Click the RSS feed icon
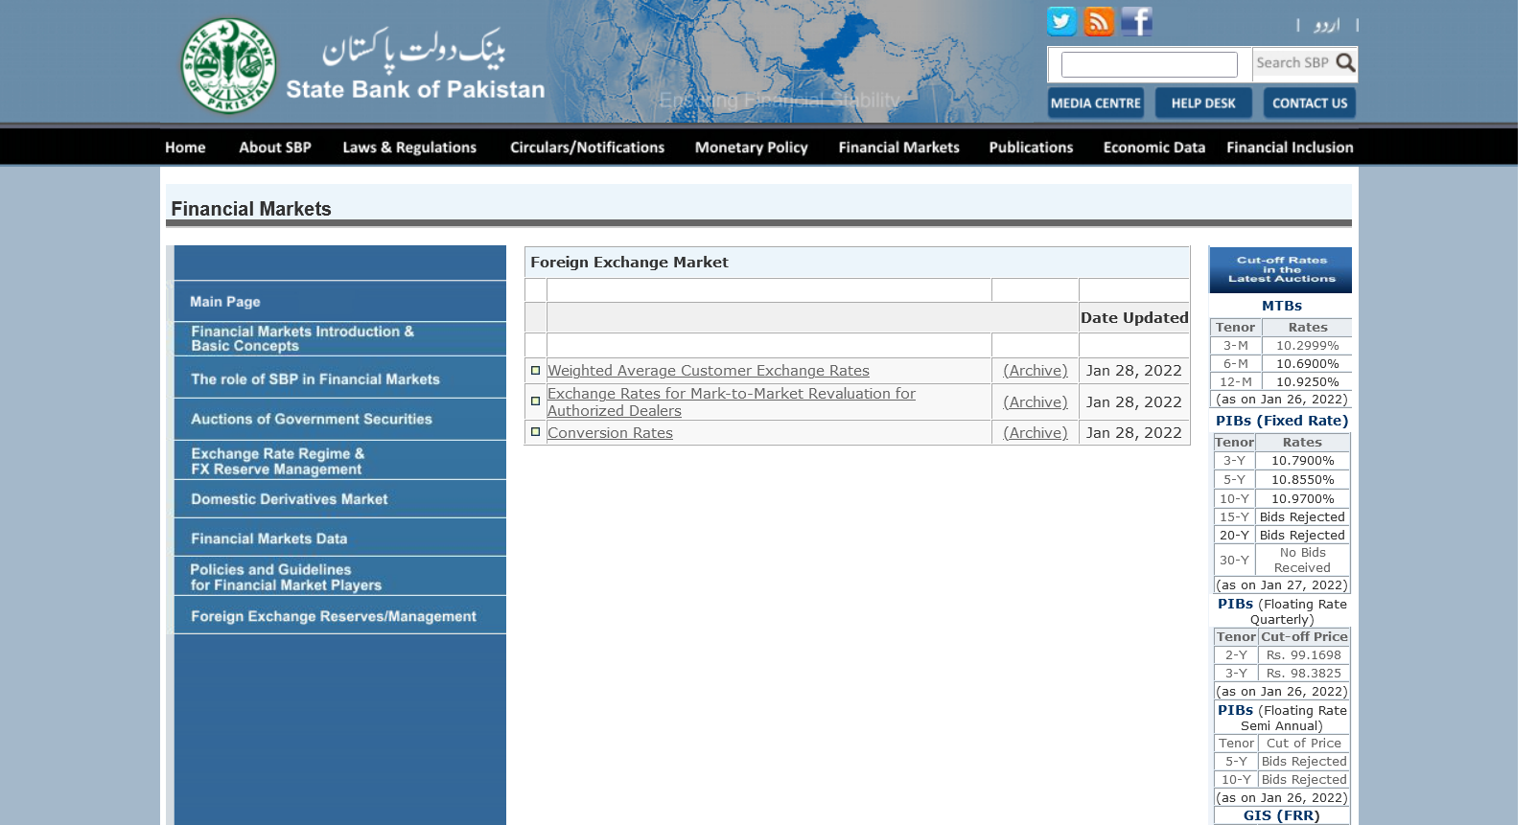 pos(1099,21)
